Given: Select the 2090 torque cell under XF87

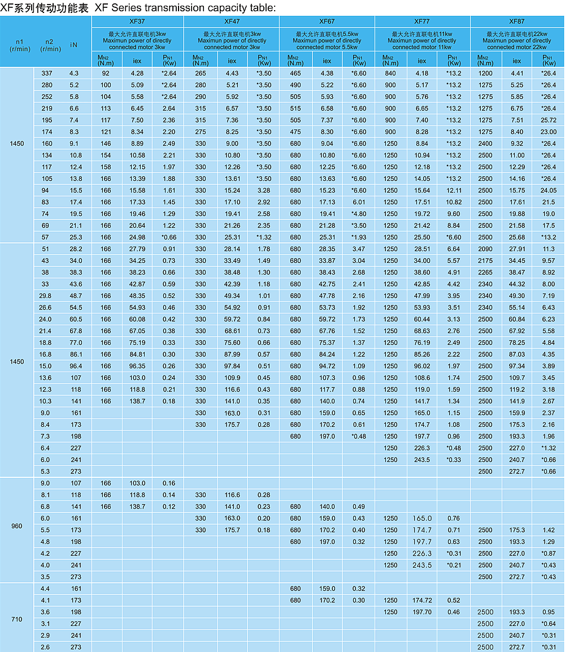Looking at the screenshot, I should tap(485, 249).
